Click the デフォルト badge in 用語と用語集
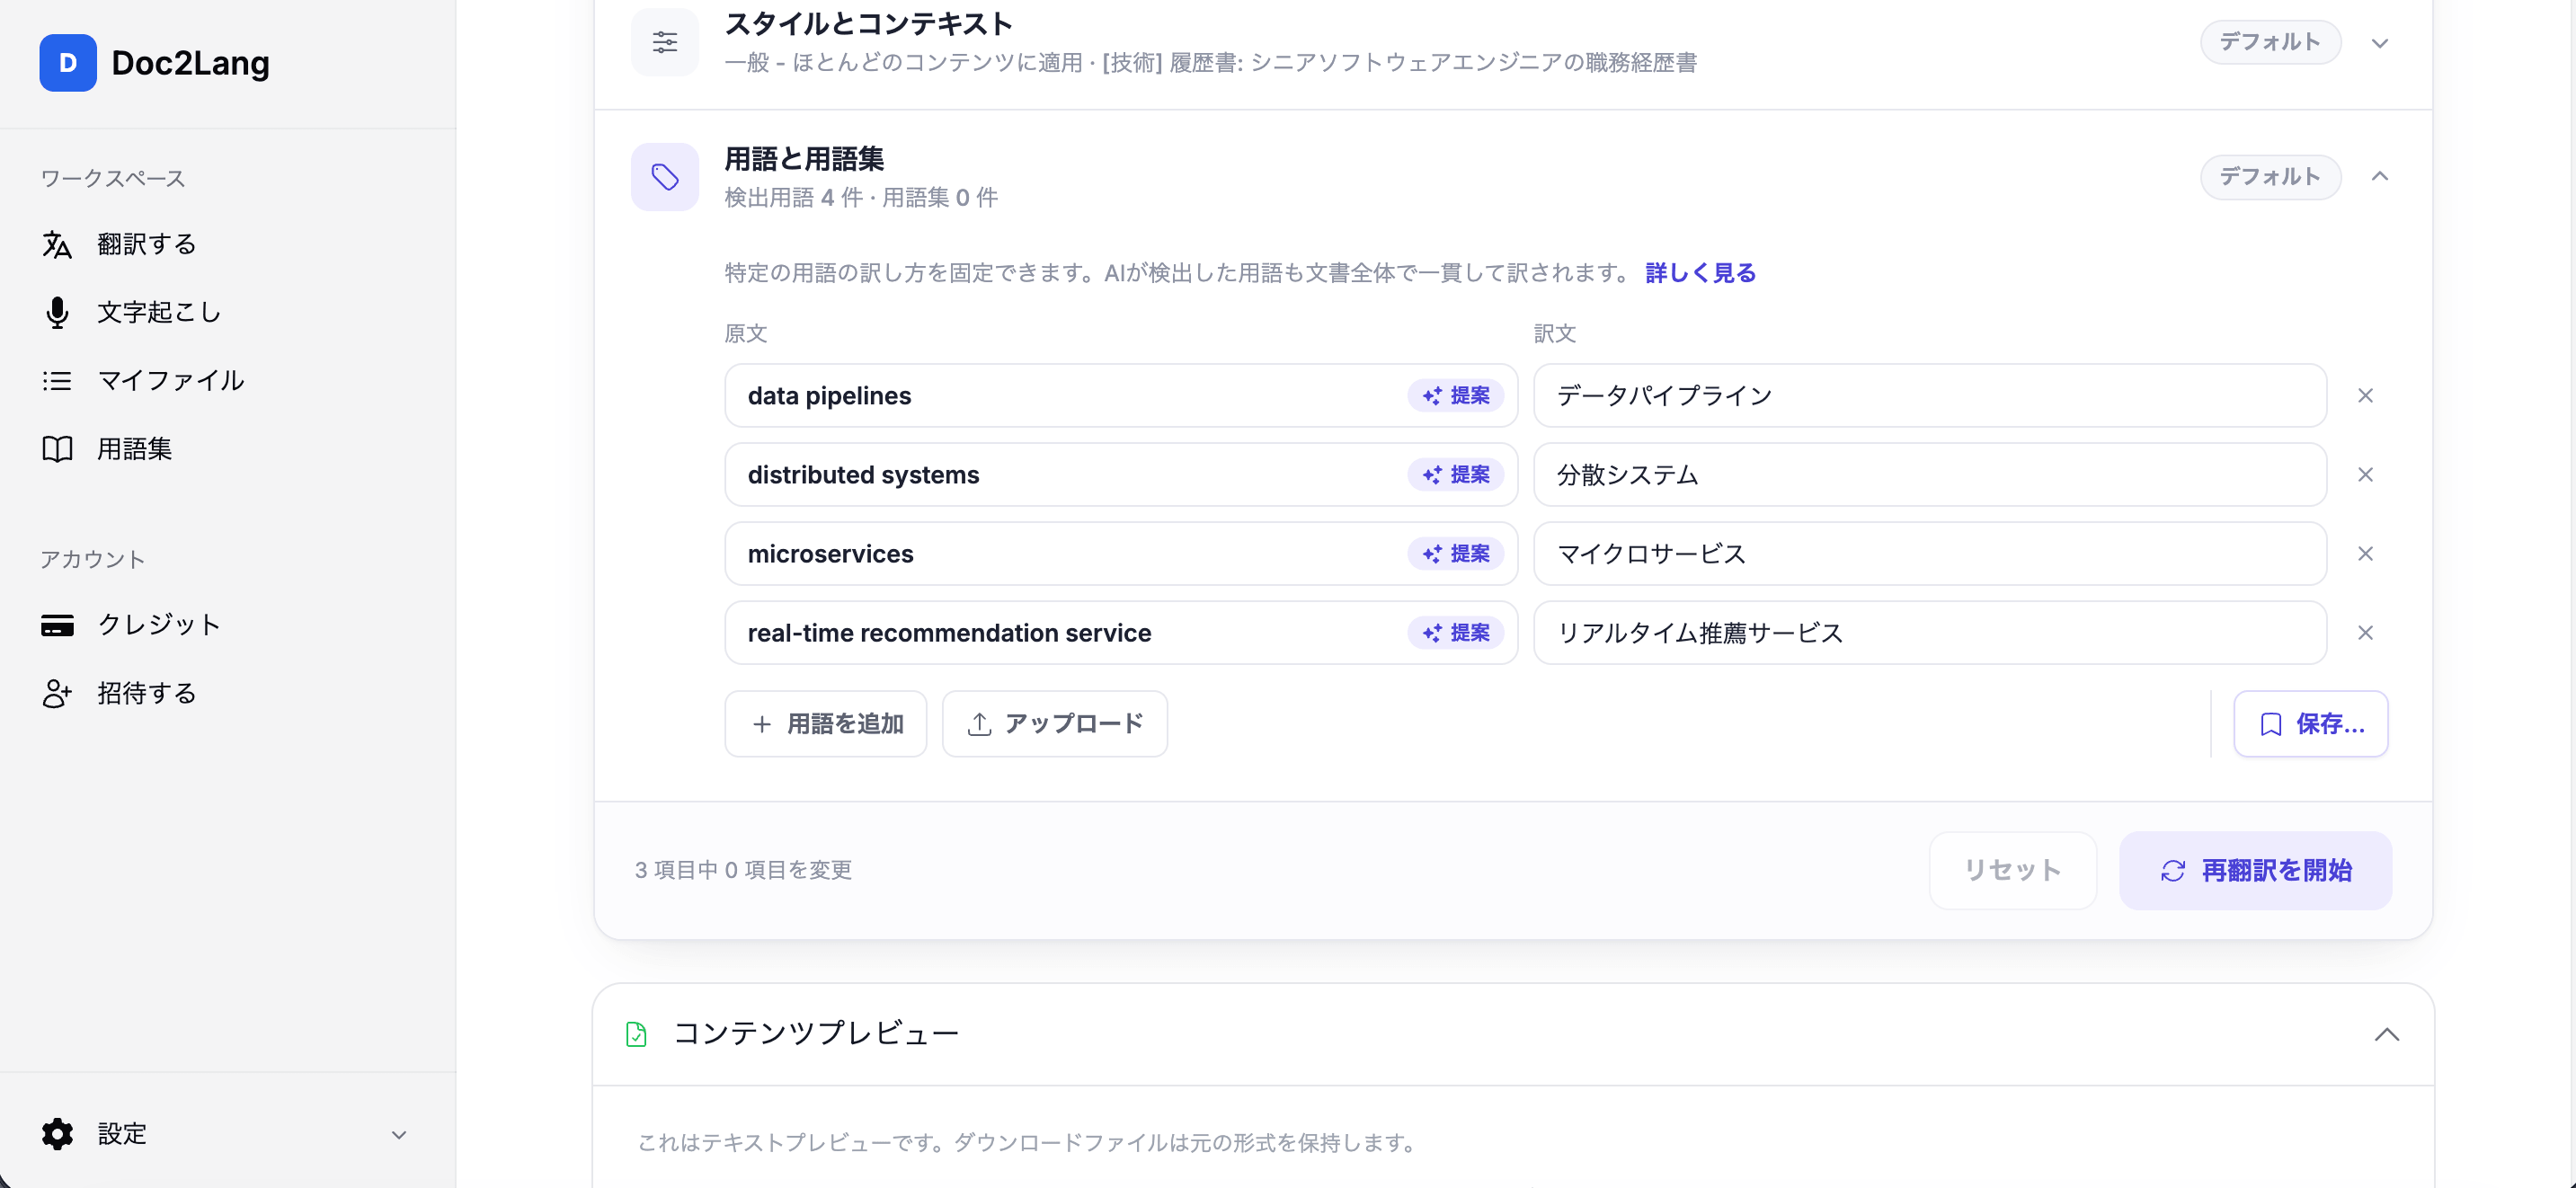 (2270, 177)
